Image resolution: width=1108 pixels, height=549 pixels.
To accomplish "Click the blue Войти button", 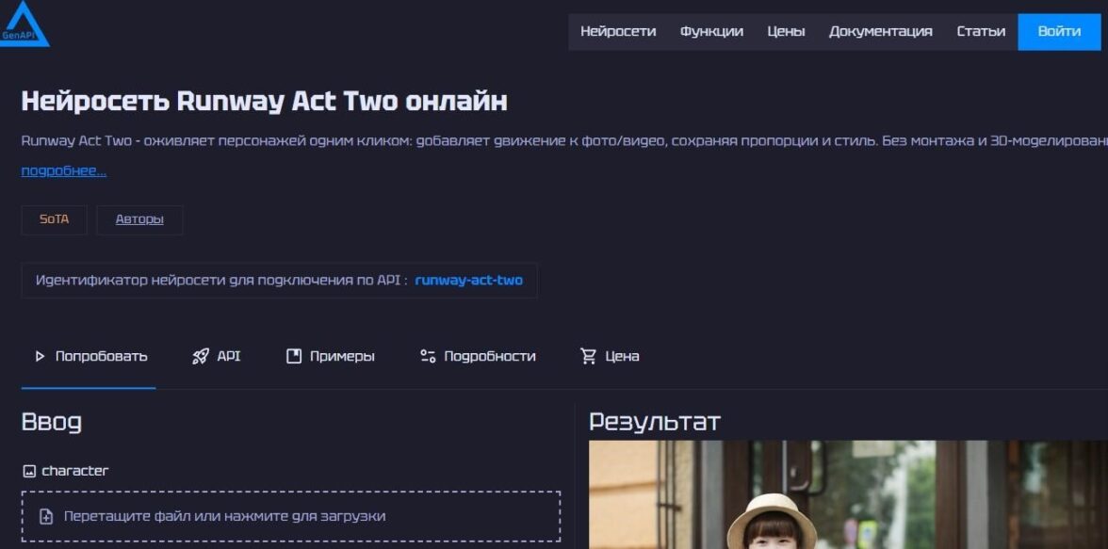I will click(1059, 32).
